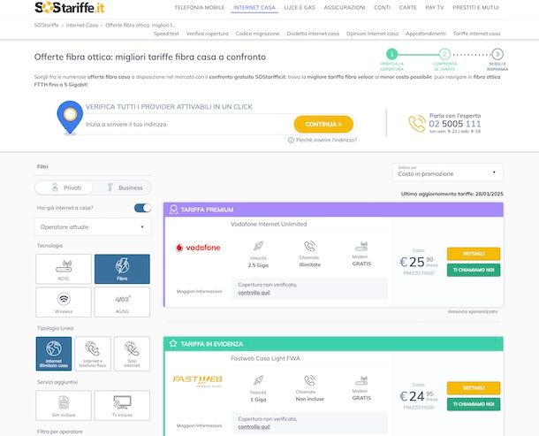
Task: Choose Internet illimitato casa line type
Action: point(54,354)
